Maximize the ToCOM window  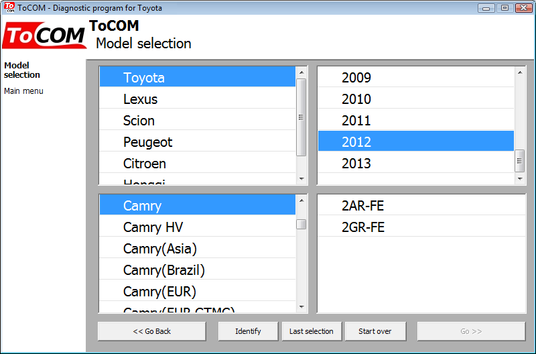tap(505, 7)
